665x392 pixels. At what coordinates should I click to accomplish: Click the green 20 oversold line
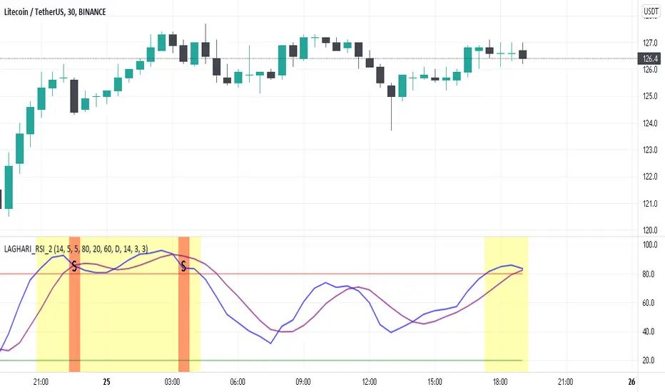pos(261,360)
